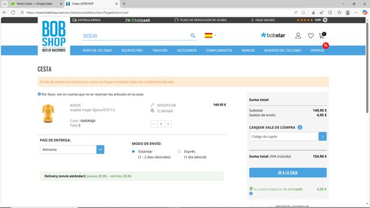Select Estándar shipping mode

point(134,151)
